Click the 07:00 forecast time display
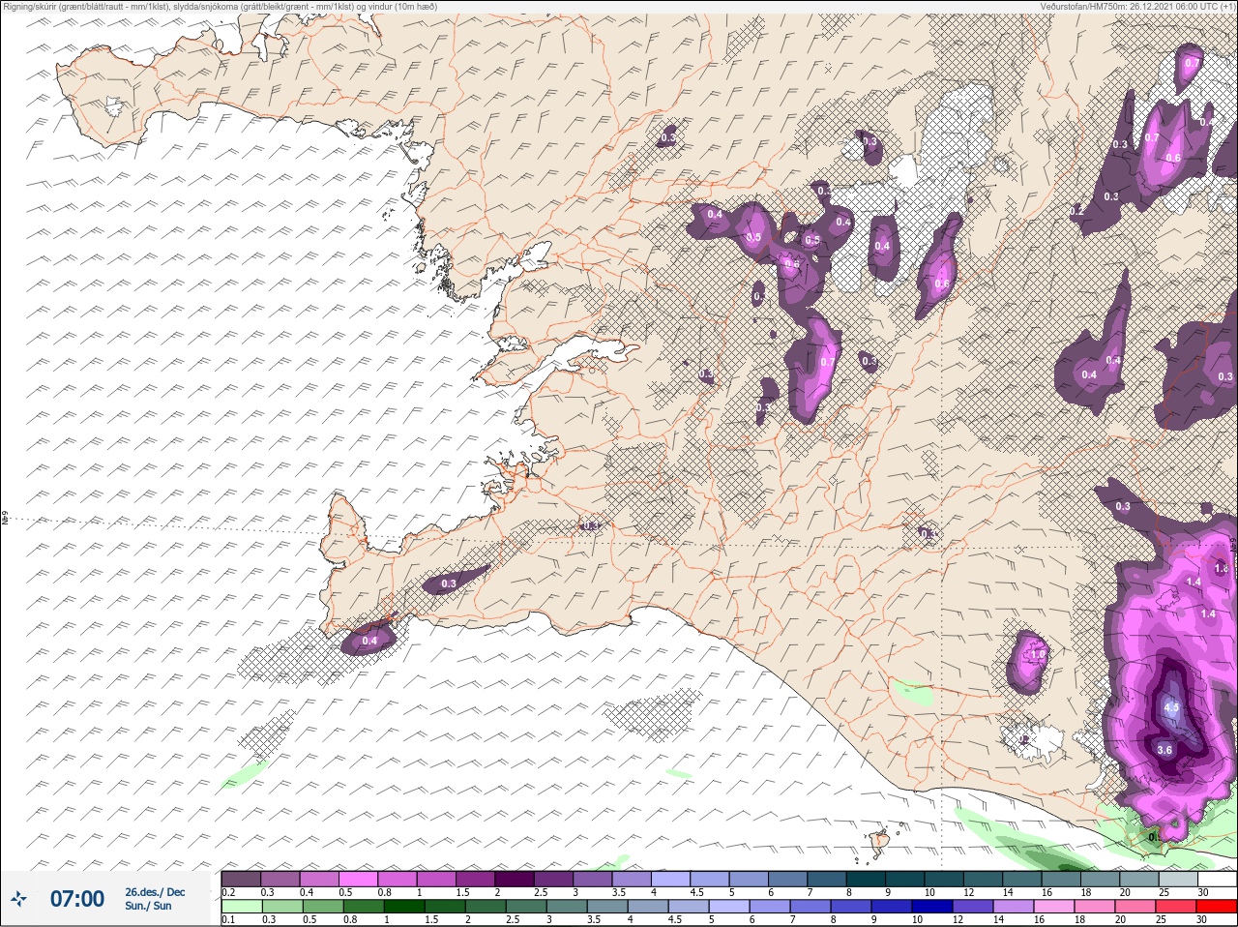Image resolution: width=1238 pixels, height=927 pixels. (77, 899)
